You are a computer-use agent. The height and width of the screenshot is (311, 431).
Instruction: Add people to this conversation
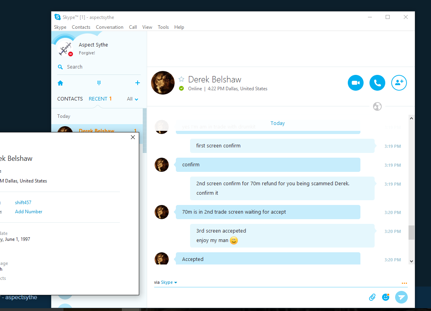[x=399, y=83]
